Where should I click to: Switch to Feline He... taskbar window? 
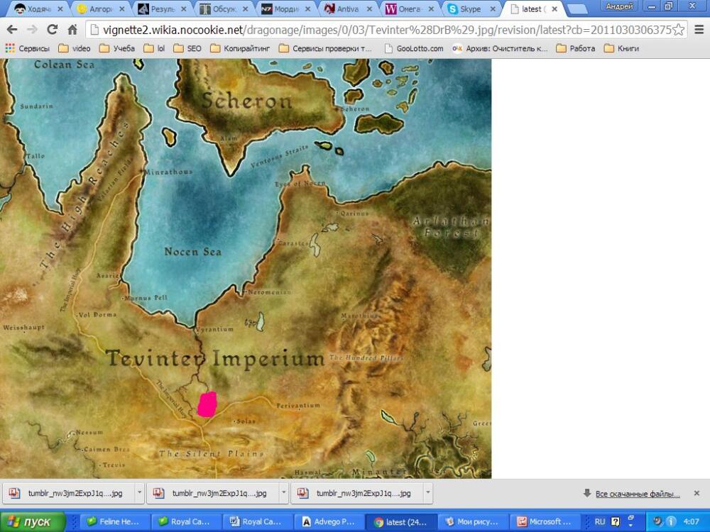(x=114, y=521)
